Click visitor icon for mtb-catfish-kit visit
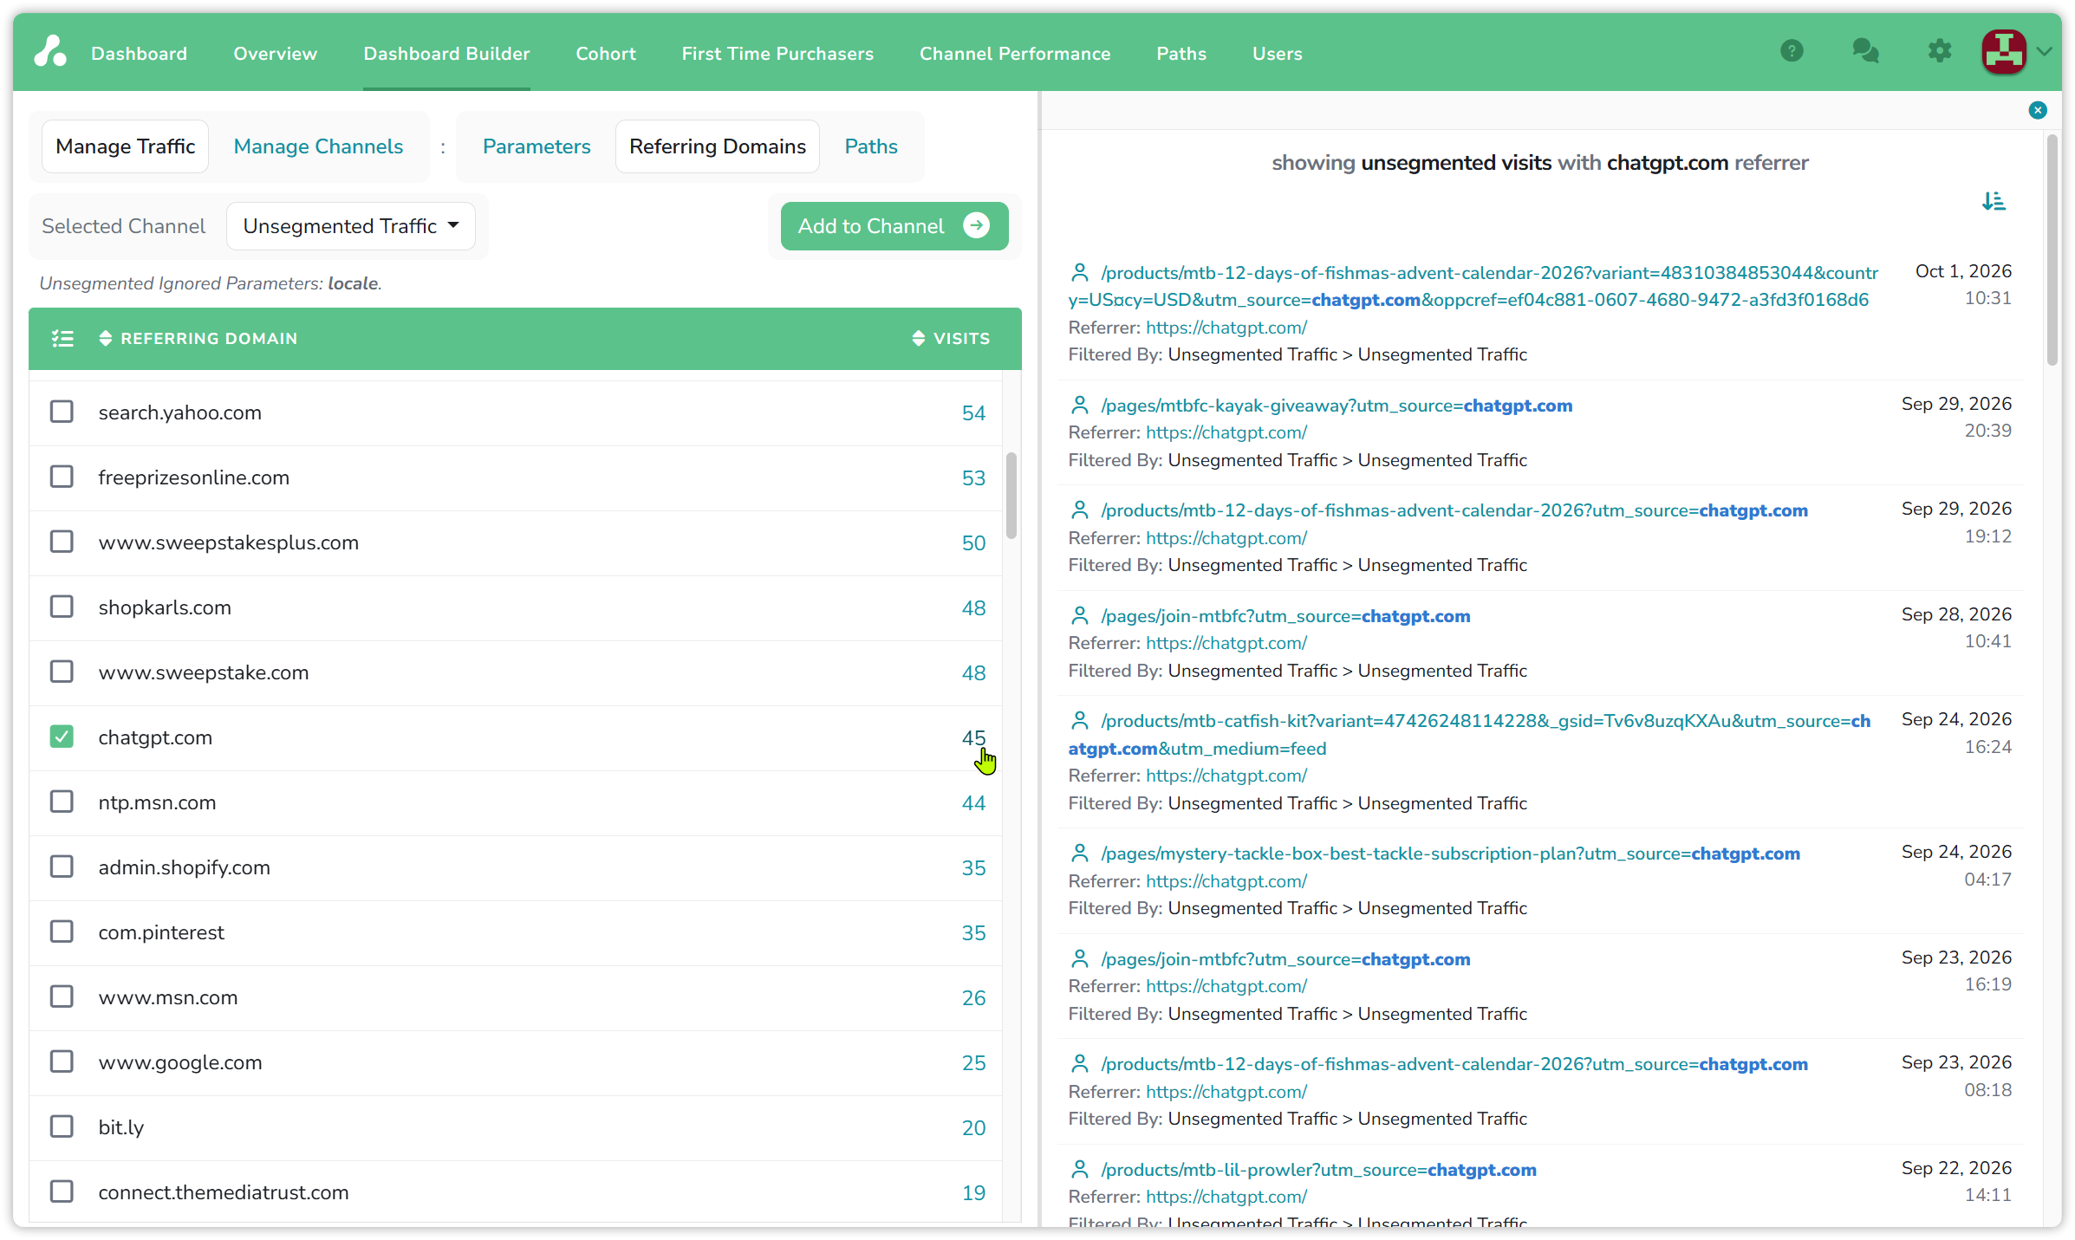 coord(1080,721)
